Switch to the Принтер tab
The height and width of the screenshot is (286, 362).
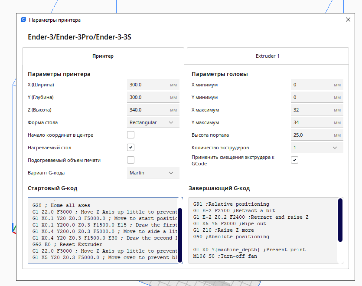tap(103, 56)
